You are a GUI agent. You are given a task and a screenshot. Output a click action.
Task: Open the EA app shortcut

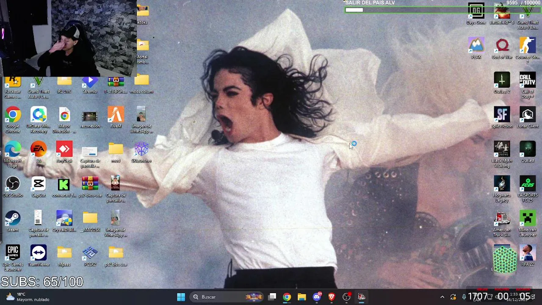tap(39, 152)
